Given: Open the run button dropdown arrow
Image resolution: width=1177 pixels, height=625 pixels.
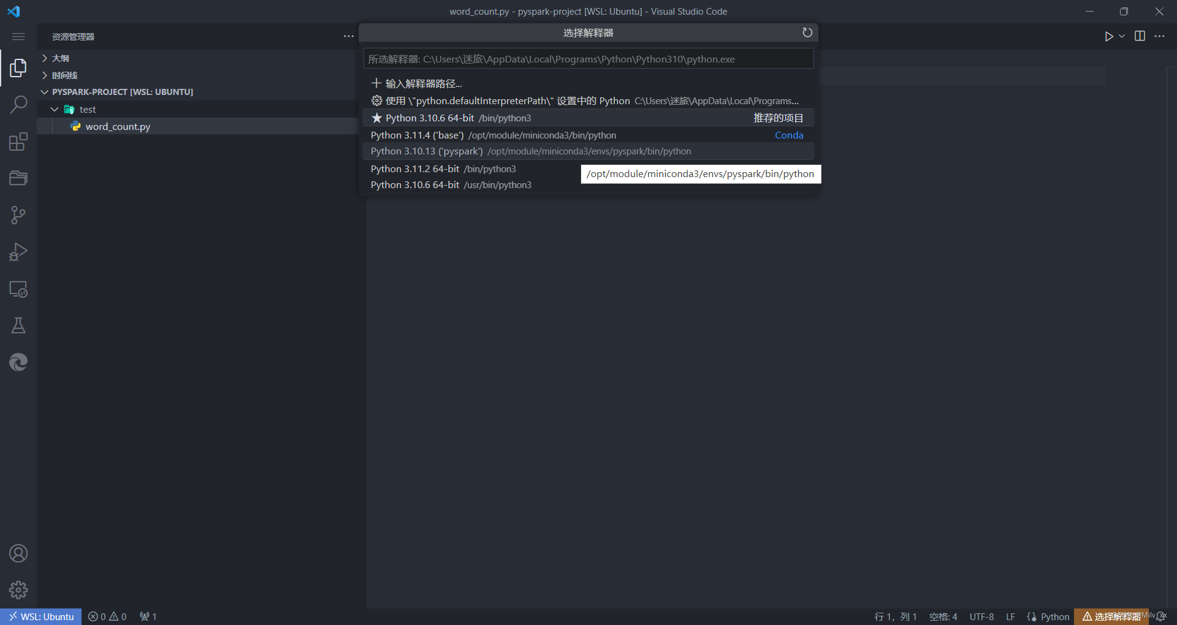Looking at the screenshot, I should tap(1121, 36).
